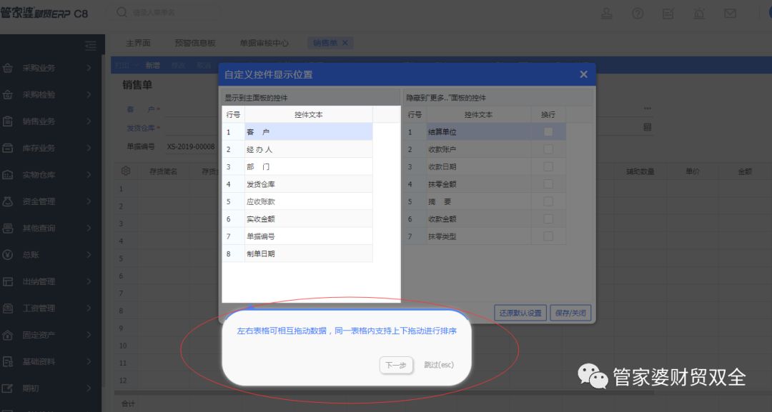Enable 换行 checkbox for 摘 要 row

tap(548, 201)
